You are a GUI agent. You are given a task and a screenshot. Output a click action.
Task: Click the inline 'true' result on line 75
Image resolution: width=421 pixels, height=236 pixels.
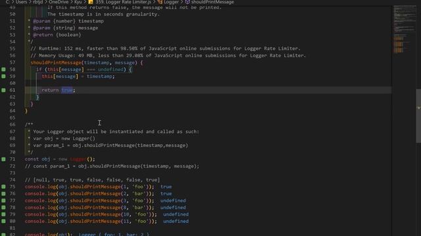pyautogui.click(x=166, y=187)
